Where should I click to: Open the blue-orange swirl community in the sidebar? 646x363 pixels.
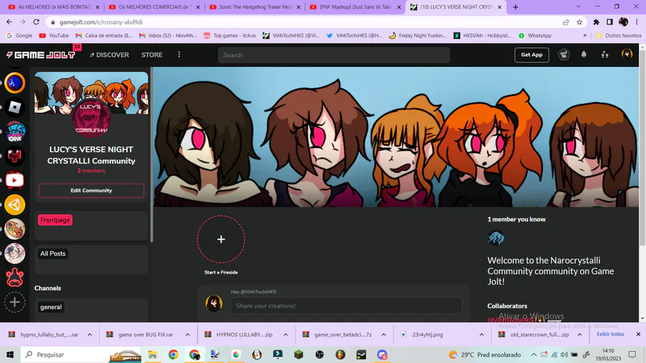[15, 83]
